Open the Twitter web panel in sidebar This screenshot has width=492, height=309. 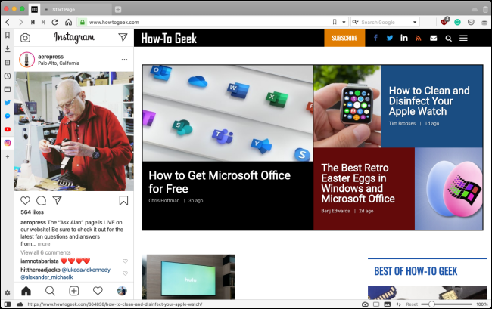pyautogui.click(x=7, y=103)
